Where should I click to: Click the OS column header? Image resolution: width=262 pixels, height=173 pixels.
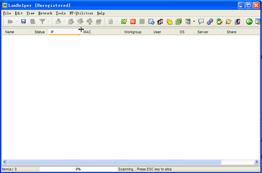(x=185, y=32)
